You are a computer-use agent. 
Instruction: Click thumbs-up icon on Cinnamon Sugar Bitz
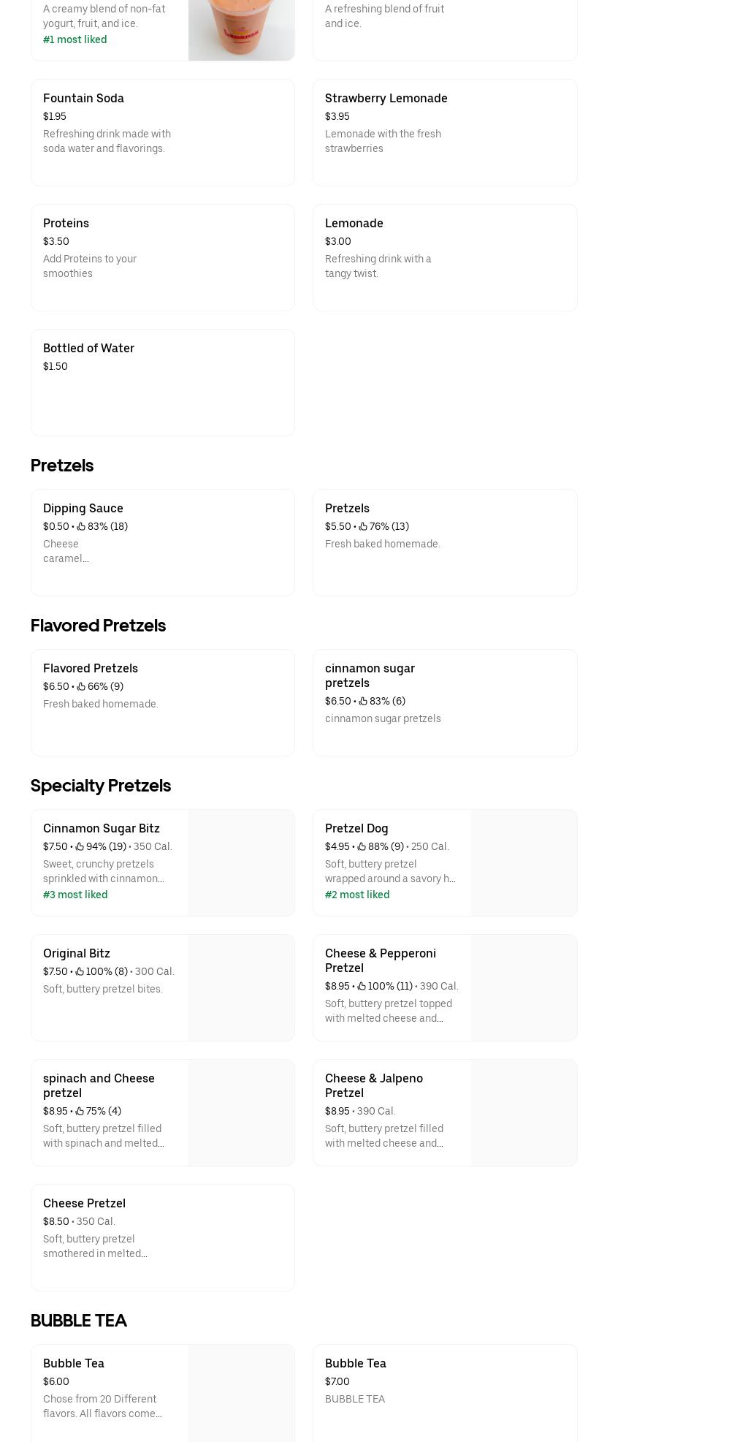point(80,846)
